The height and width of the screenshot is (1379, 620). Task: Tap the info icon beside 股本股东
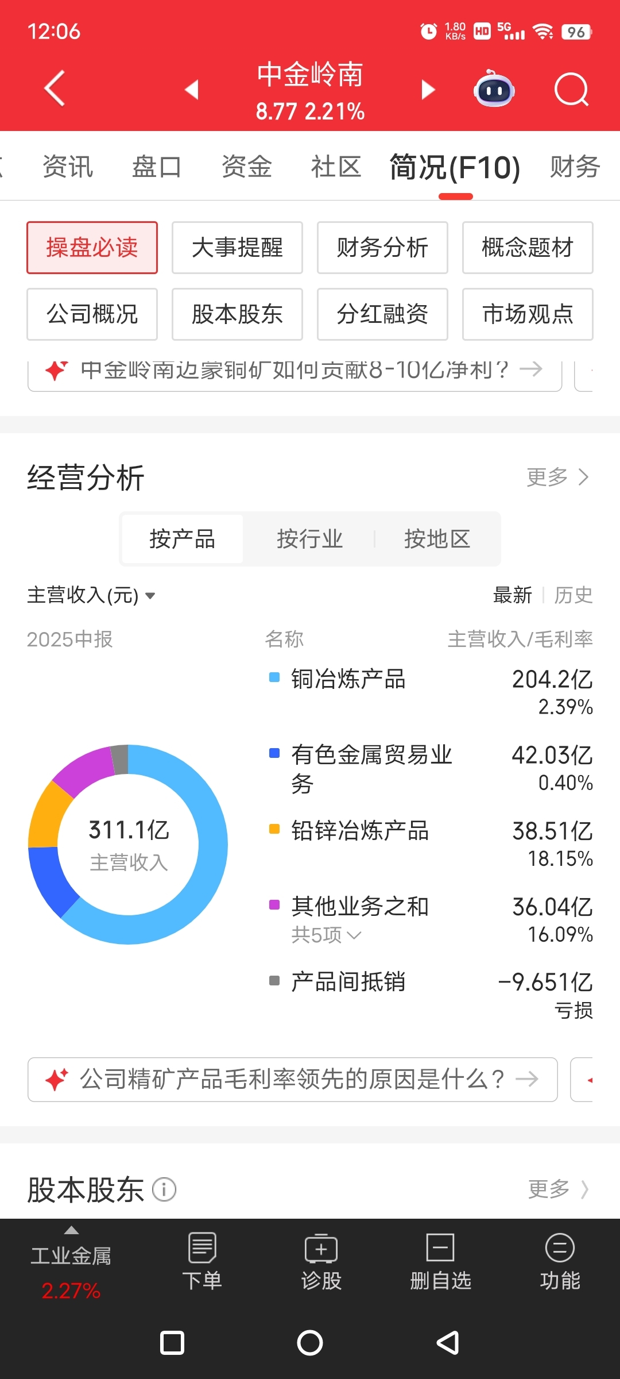click(x=164, y=1189)
